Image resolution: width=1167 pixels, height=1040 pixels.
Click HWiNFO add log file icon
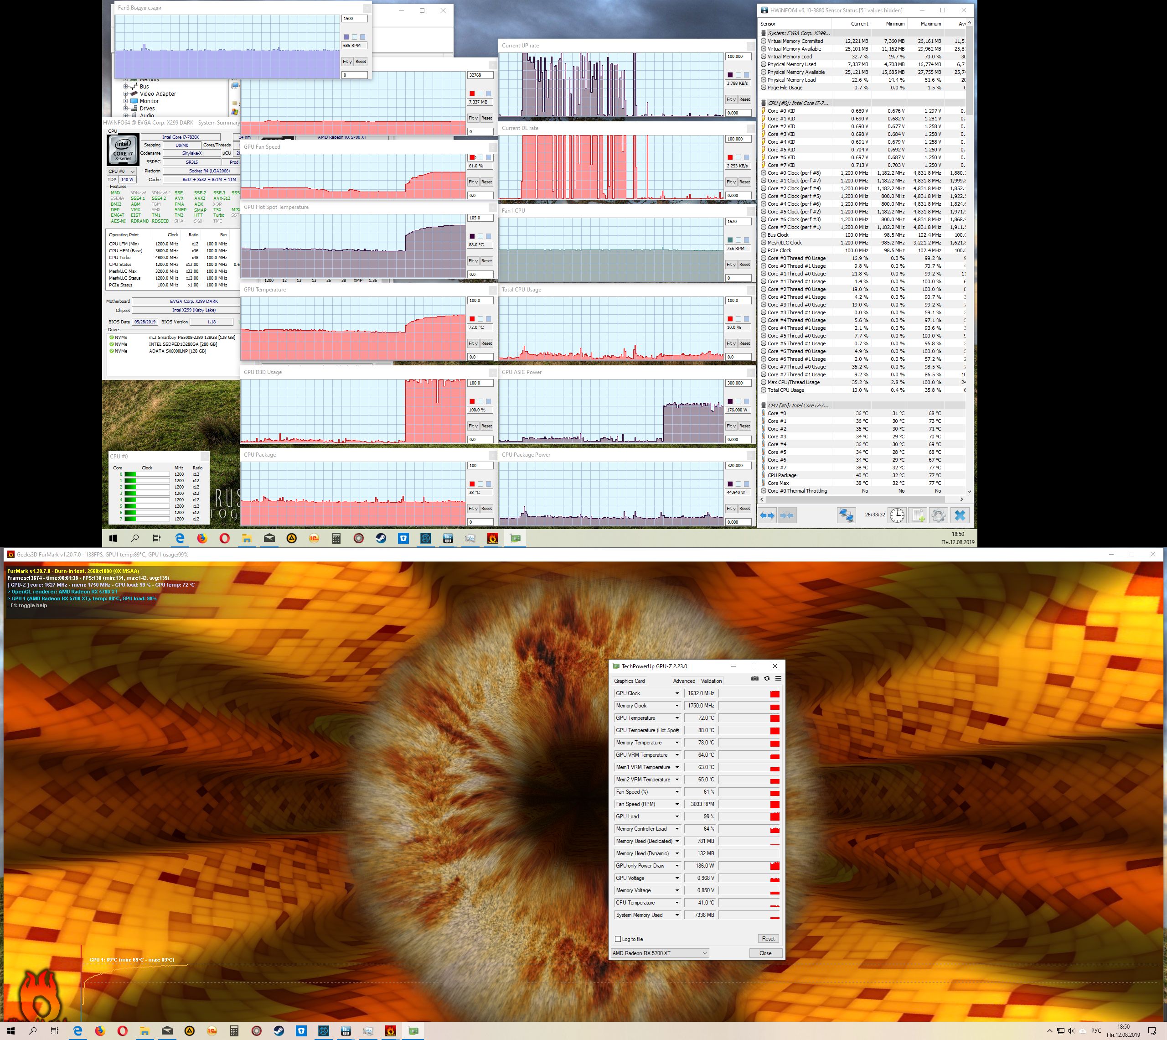(918, 515)
